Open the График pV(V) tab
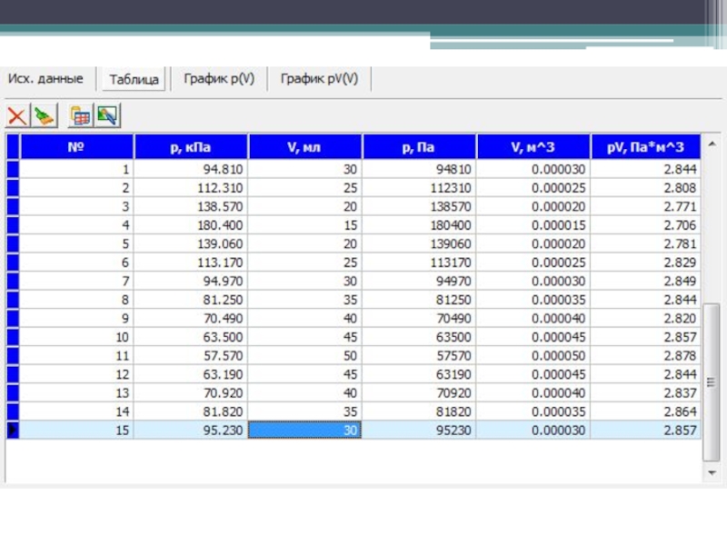727x545 pixels. click(319, 79)
